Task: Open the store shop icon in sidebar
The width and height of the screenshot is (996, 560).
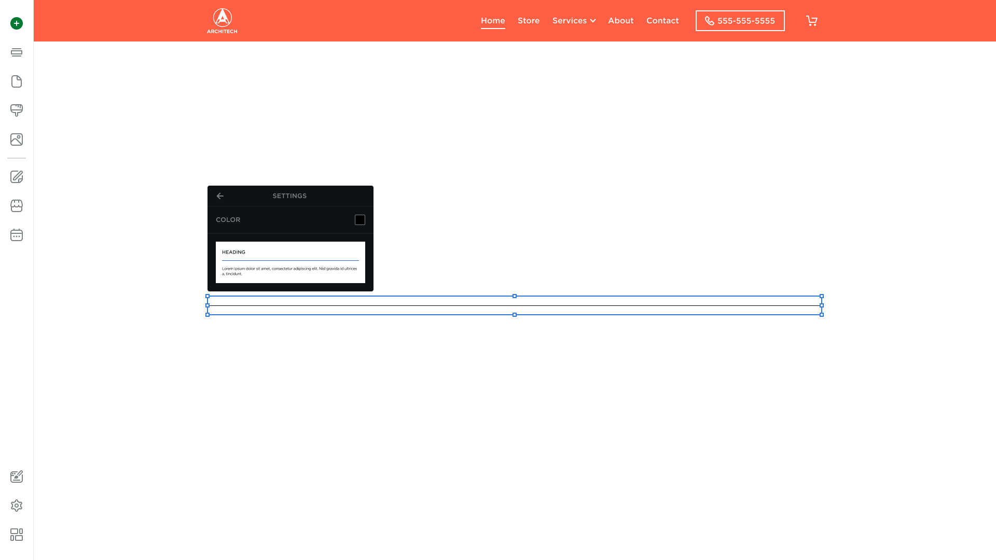Action: (x=17, y=206)
